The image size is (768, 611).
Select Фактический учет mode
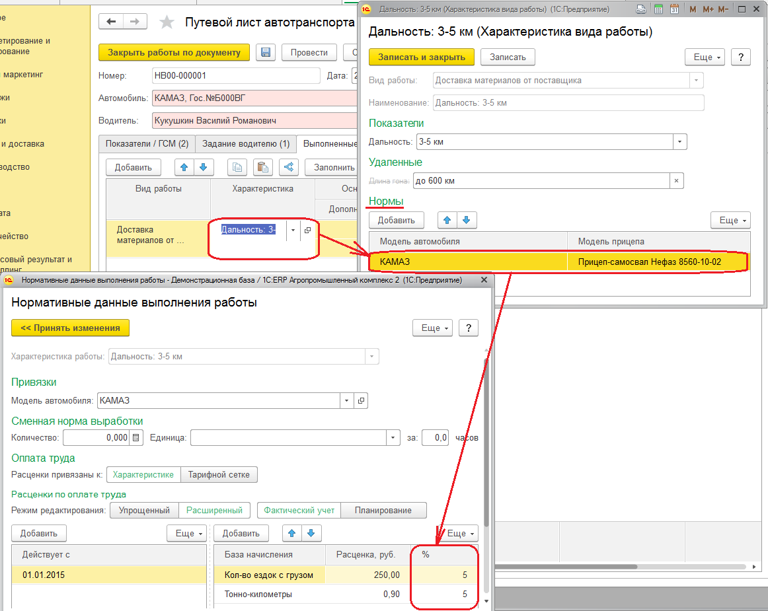tap(299, 510)
